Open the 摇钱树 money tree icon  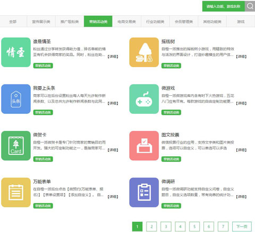(144, 52)
